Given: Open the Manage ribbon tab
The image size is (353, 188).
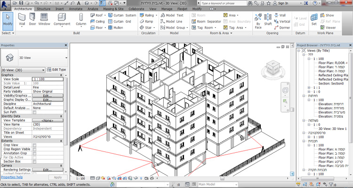Looking at the screenshot, I should click(x=166, y=9).
